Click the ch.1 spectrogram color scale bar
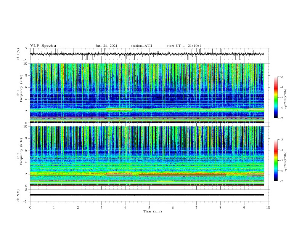 click(x=276, y=97)
